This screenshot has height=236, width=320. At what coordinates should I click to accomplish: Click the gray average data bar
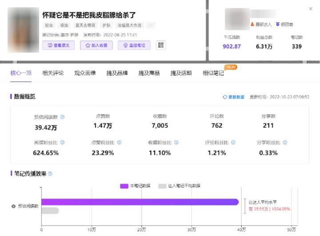[50, 211]
